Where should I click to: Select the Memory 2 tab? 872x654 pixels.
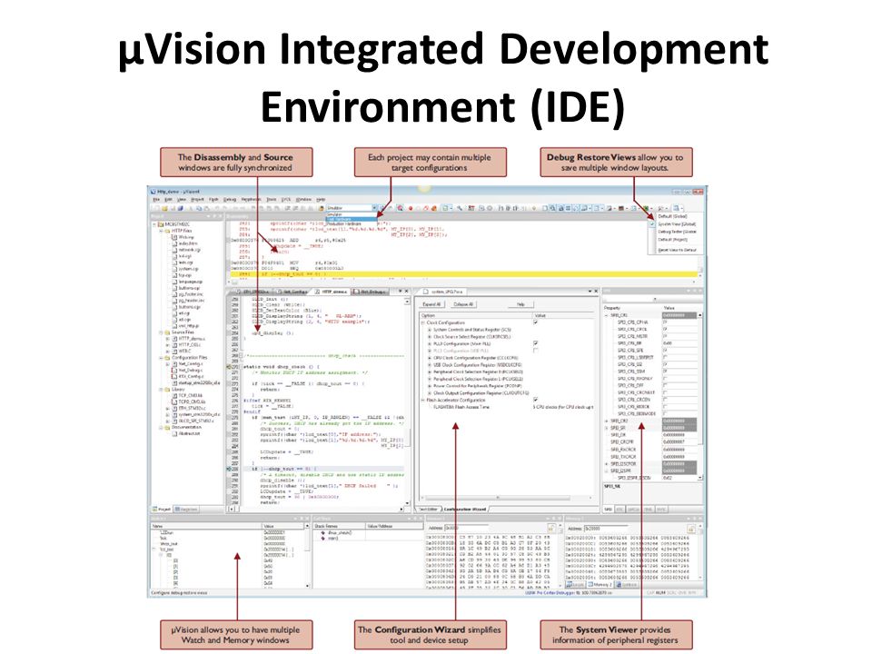(600, 584)
